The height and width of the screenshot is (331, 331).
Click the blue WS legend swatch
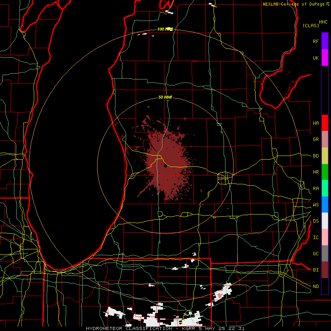click(325, 204)
